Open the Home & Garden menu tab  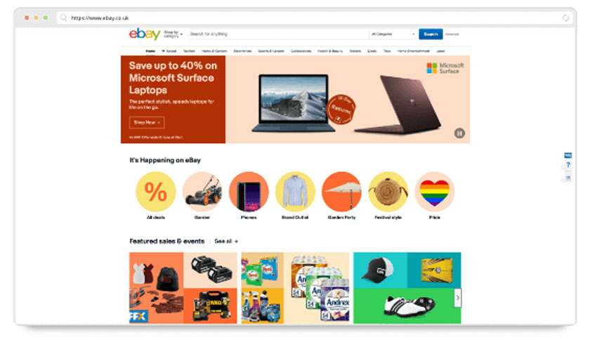tap(214, 51)
